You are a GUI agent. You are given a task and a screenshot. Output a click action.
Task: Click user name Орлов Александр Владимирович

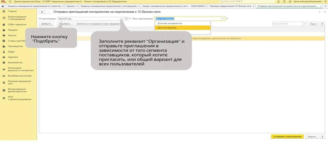(x=308, y=1)
